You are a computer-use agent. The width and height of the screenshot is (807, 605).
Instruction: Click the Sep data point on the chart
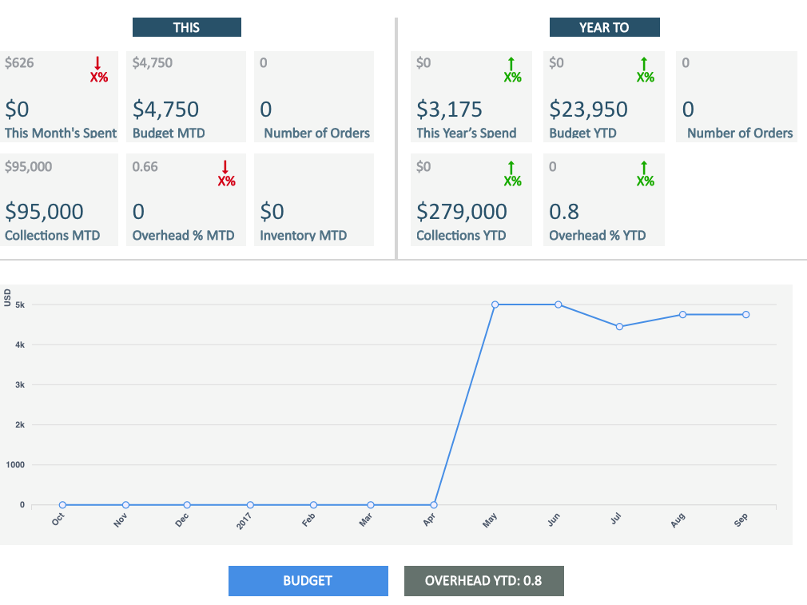(x=746, y=315)
